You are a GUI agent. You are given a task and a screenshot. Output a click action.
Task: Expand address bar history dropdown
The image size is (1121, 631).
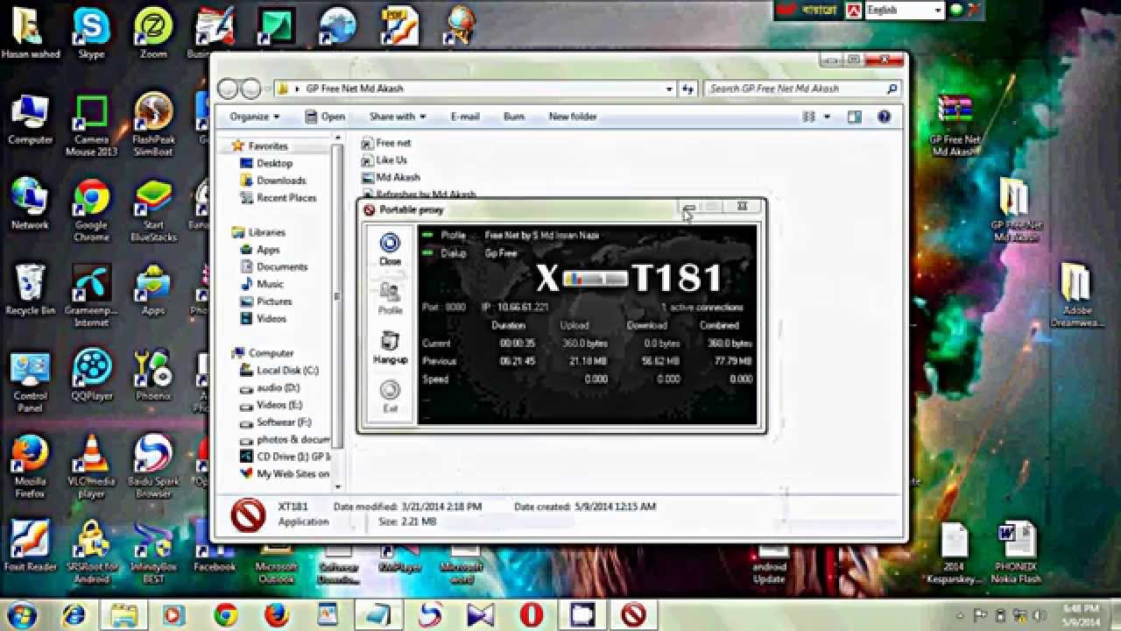669,89
